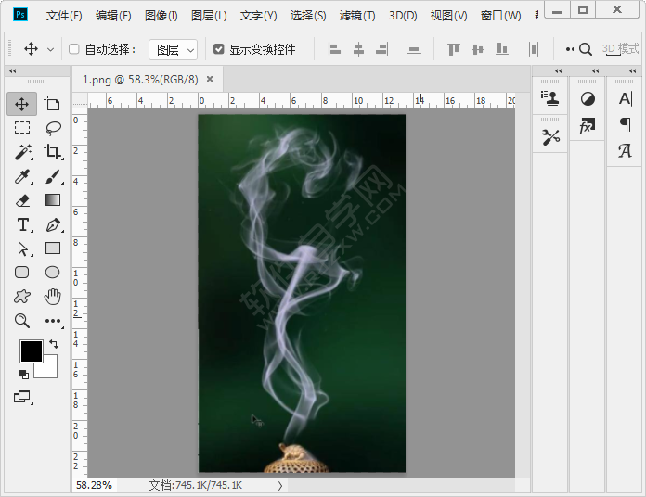Image resolution: width=646 pixels, height=497 pixels.
Task: Choose the Zoom tool in the toolbox
Action: 22,321
